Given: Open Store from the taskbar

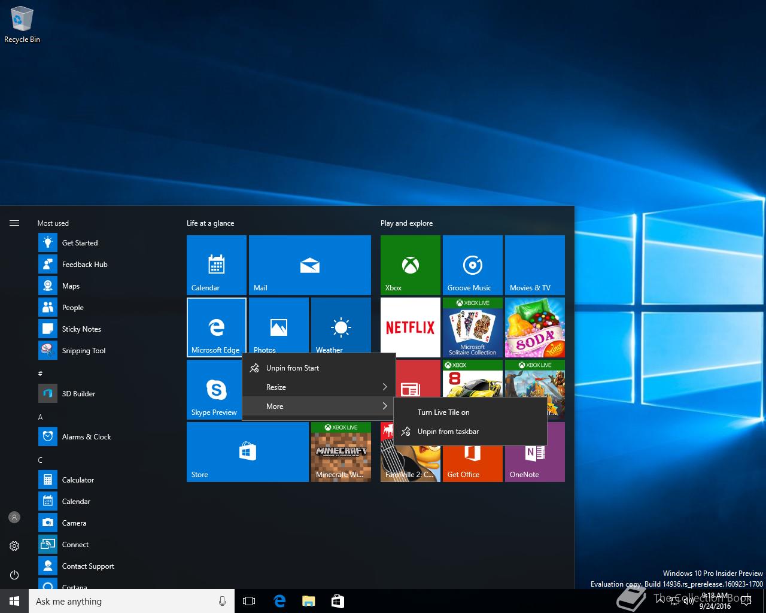Looking at the screenshot, I should 337,601.
